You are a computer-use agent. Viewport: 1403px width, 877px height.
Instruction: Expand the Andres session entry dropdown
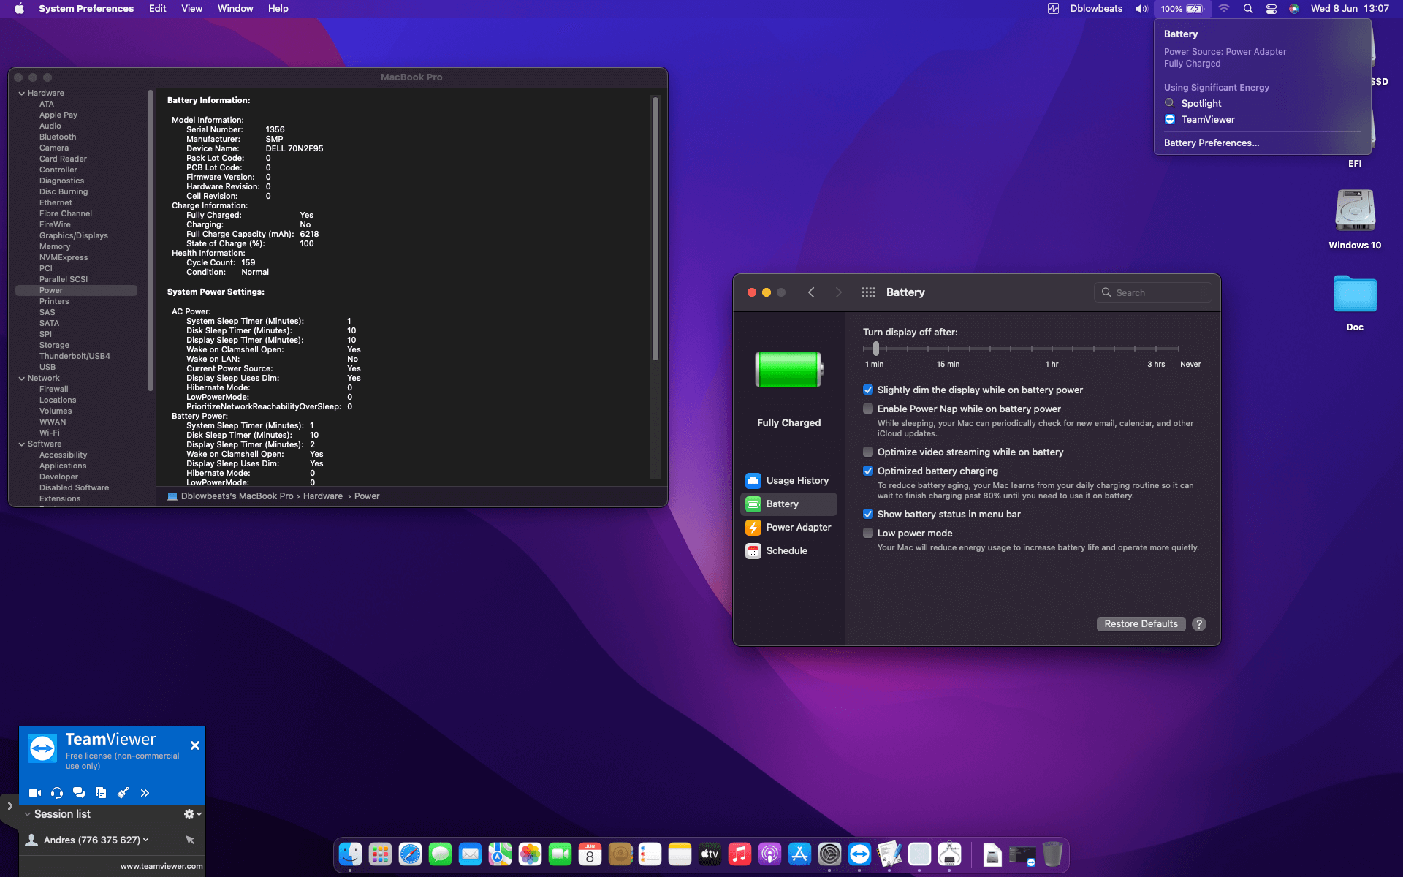[145, 839]
